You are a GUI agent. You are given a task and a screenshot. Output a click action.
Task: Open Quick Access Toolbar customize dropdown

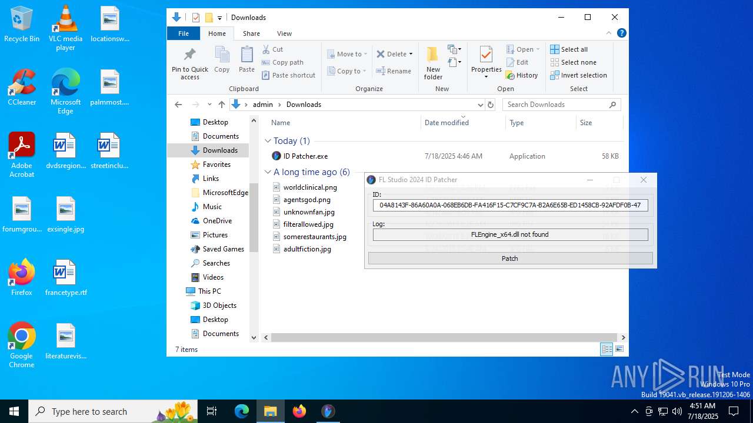click(219, 18)
